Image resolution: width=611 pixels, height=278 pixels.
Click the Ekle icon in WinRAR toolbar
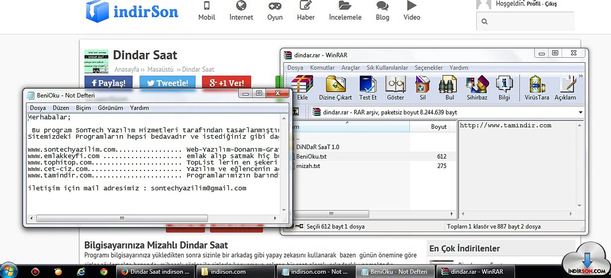click(302, 88)
